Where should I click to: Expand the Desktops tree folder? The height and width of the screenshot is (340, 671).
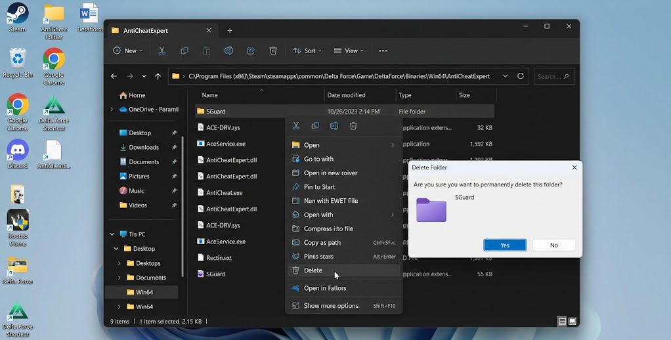(x=119, y=263)
